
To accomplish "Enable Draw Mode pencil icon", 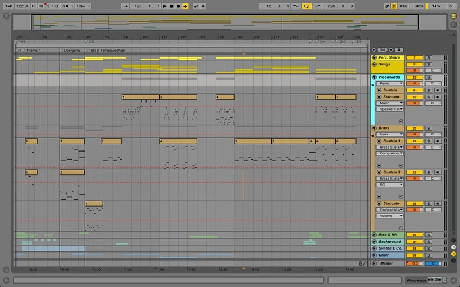I will pos(387,6).
